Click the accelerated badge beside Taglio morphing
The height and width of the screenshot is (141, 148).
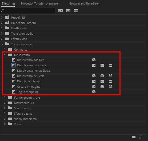[x=94, y=92]
